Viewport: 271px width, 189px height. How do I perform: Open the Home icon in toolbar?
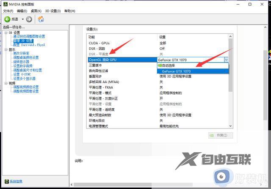click(x=41, y=19)
